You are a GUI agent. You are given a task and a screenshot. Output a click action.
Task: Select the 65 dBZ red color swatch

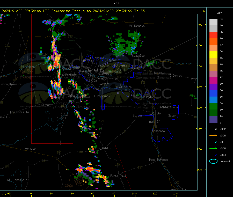coord(213,35)
